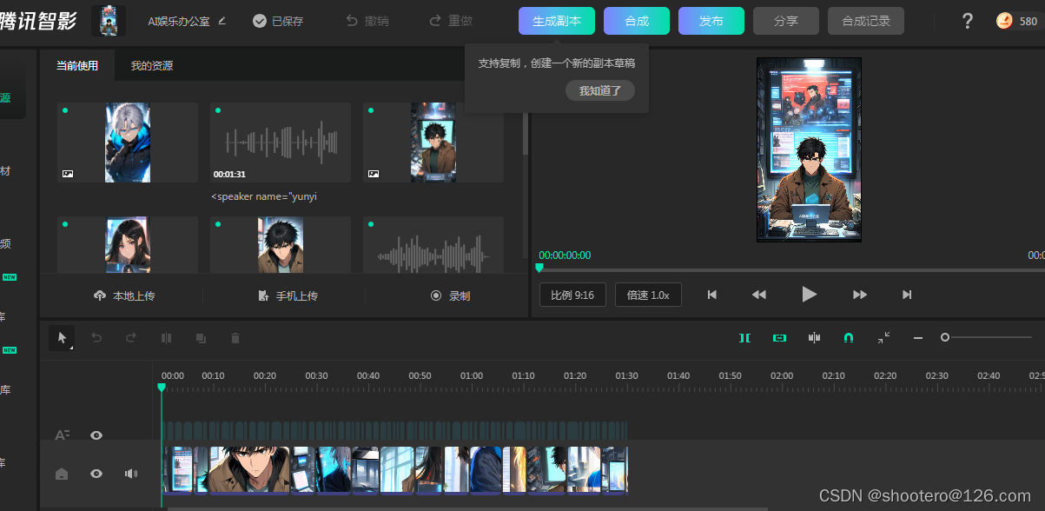Mute the video track speaker
This screenshot has height=511, width=1045.
pos(131,474)
